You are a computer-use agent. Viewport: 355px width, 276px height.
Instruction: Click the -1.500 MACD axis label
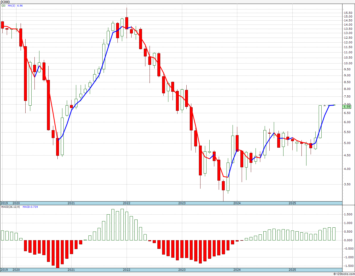(348, 266)
